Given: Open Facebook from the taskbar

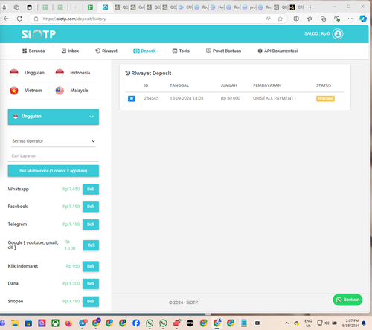Looking at the screenshot, I should pyautogui.click(x=136, y=323).
